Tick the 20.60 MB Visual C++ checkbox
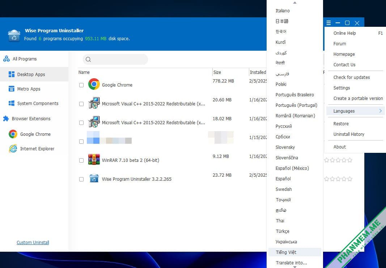The width and height of the screenshot is (386, 268). (x=81, y=104)
